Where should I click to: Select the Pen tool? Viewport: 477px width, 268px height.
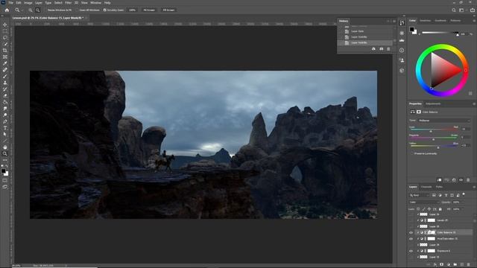pos(5,121)
